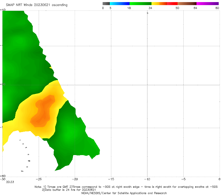Click the longitude axis label '-15'
The height and width of the screenshot is (195, 222).
[111, 179]
